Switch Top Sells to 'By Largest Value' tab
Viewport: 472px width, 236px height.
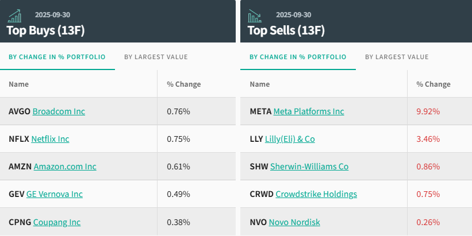pos(397,57)
